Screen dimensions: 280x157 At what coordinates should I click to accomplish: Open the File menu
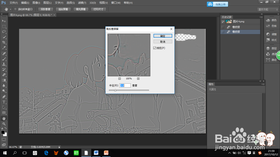[x=13, y=3]
